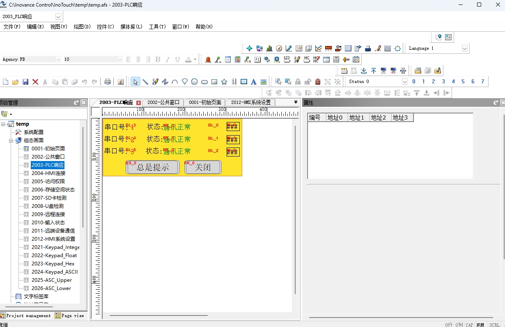The width and height of the screenshot is (505, 327).
Task: Switch to status 3 button
Action: 443,82
